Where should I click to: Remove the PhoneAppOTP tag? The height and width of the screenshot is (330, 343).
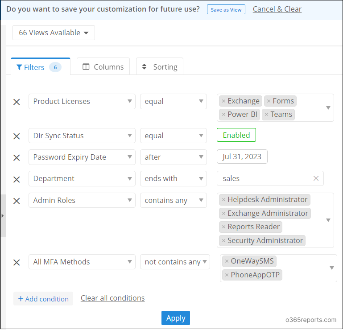point(227,275)
